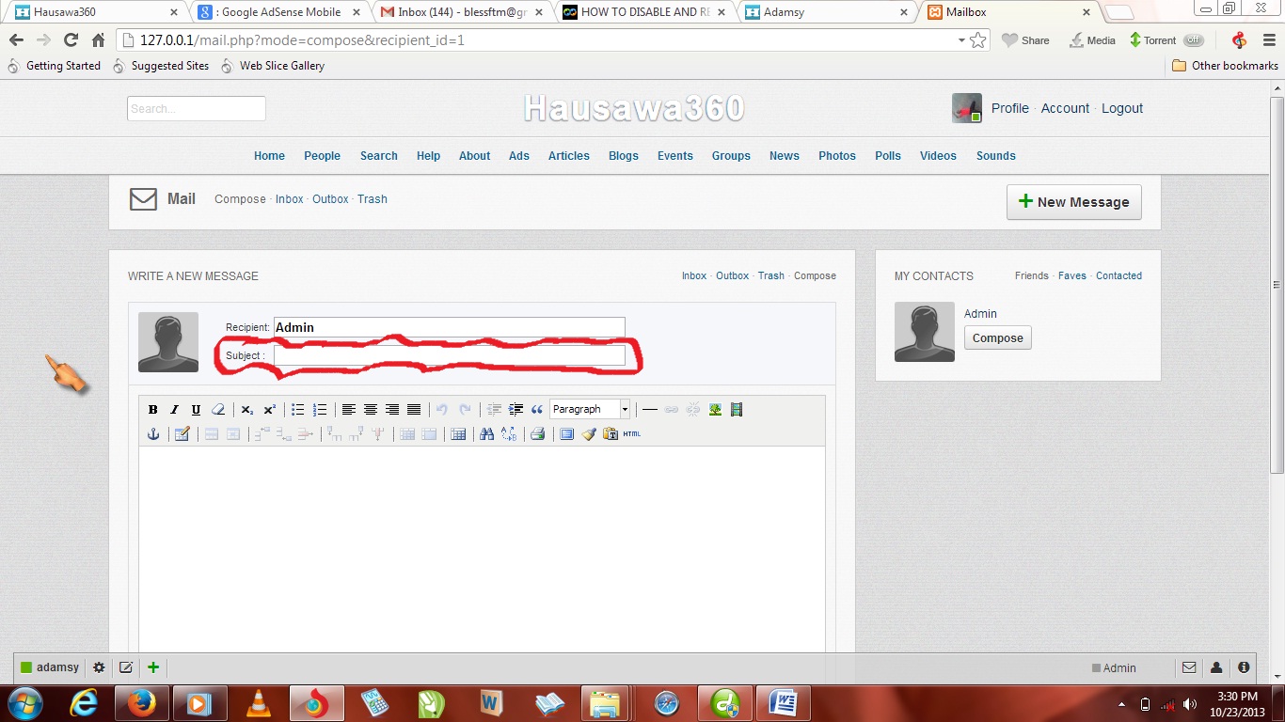Print the message content
This screenshot has width=1285, height=722.
tap(537, 434)
